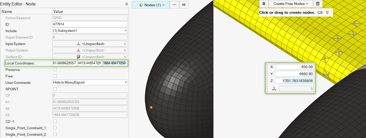Click the Input System picker cursor icon
The height and width of the screenshot is (138, 366).
[x=125, y=44]
